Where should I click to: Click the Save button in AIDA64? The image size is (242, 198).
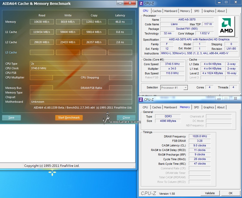point(11,118)
